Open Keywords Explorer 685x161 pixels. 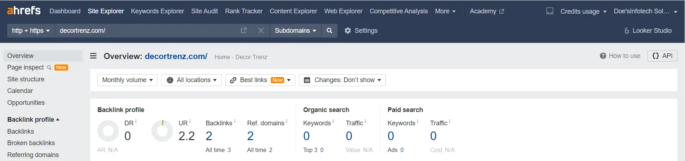(157, 11)
